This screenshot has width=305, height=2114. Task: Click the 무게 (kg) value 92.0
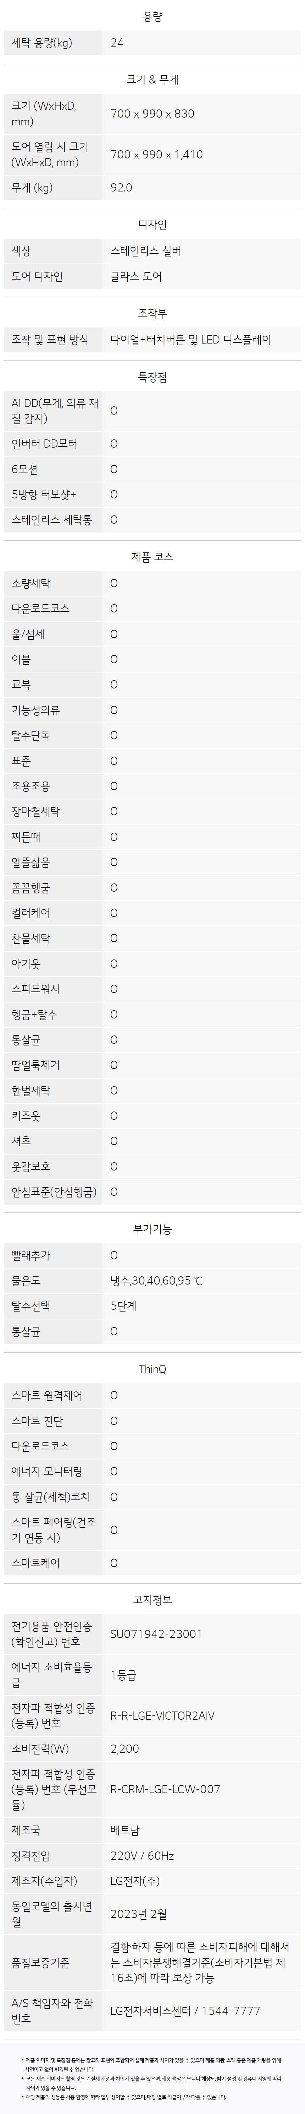pos(121,188)
